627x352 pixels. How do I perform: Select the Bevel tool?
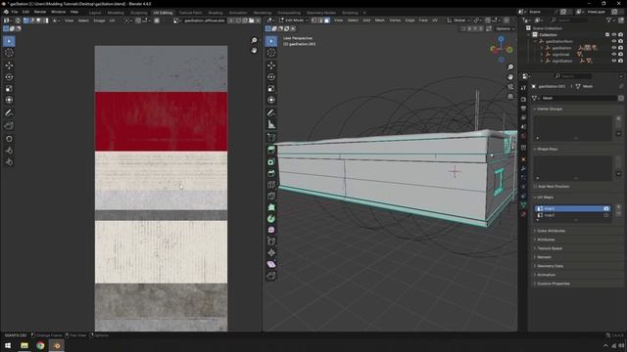[271, 173]
